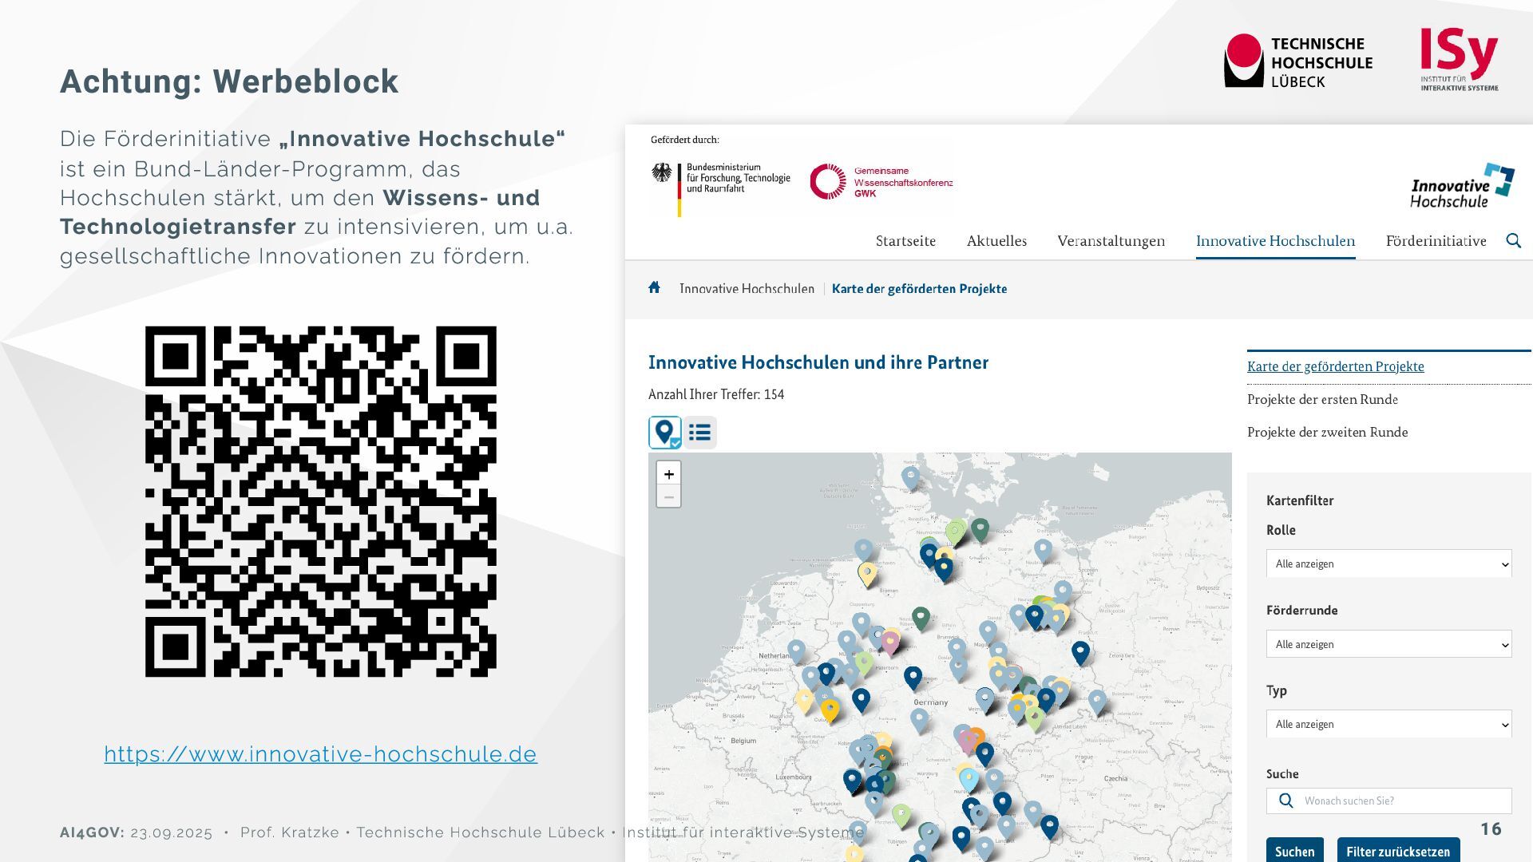The width and height of the screenshot is (1533, 862).
Task: Open the Förderrunde dropdown
Action: 1388,644
